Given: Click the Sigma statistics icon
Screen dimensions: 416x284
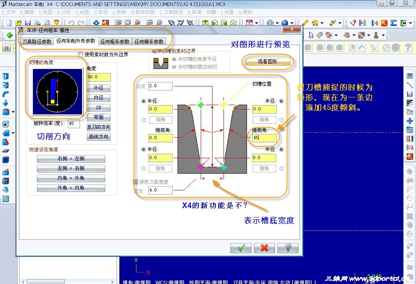Looking at the screenshot, I should tap(394, 23).
